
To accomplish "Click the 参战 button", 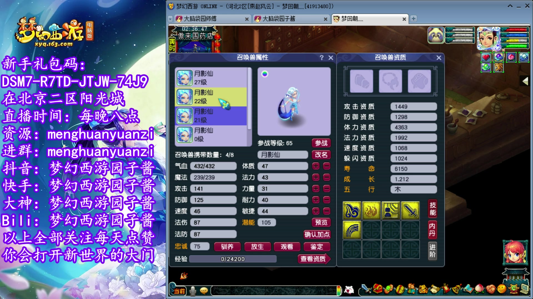I will [x=321, y=143].
